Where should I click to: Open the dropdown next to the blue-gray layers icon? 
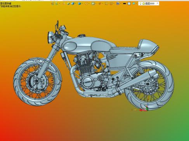click(120, 3)
